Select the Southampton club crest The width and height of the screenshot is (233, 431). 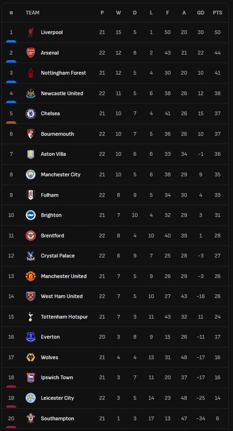pos(30,418)
